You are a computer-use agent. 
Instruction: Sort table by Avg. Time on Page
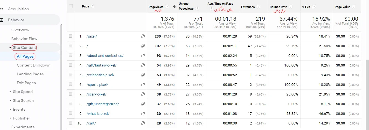pyautogui.click(x=220, y=4)
